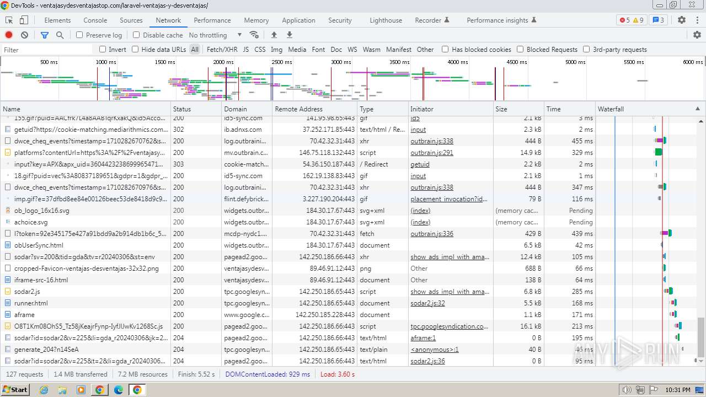Check Hide data URLs checkbox
The width and height of the screenshot is (706, 397).
coord(135,49)
